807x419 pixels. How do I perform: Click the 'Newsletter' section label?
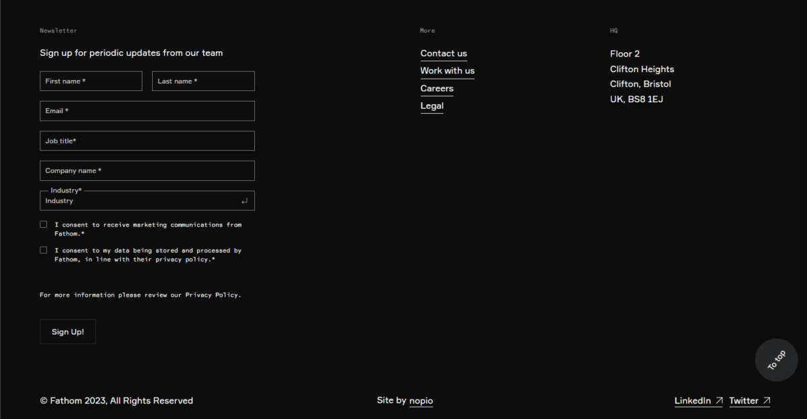coord(59,30)
